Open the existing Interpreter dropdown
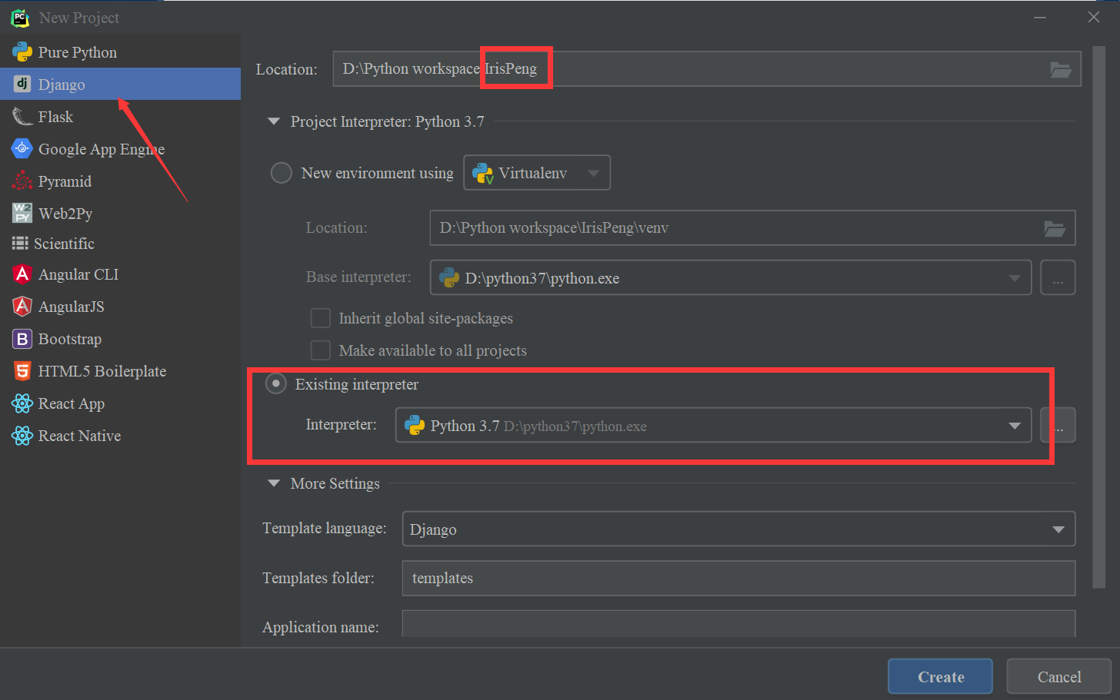Viewport: 1120px width, 700px height. [713, 426]
